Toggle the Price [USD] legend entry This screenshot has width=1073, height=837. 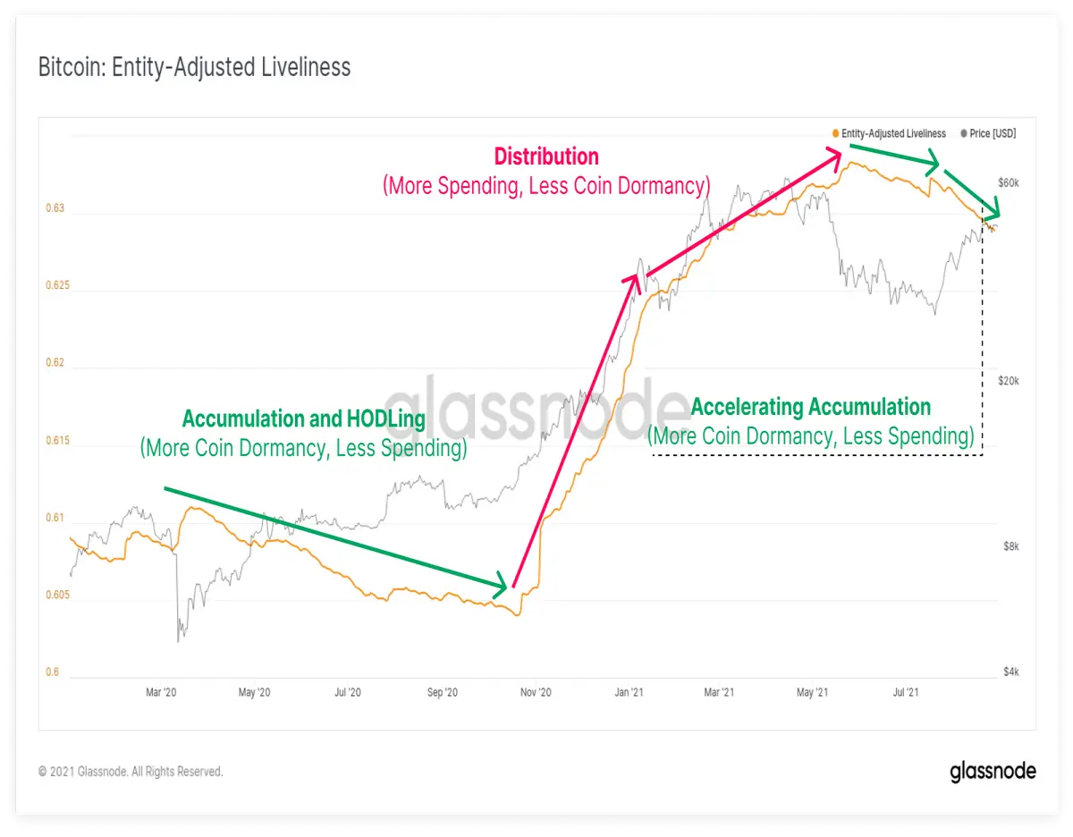(987, 133)
